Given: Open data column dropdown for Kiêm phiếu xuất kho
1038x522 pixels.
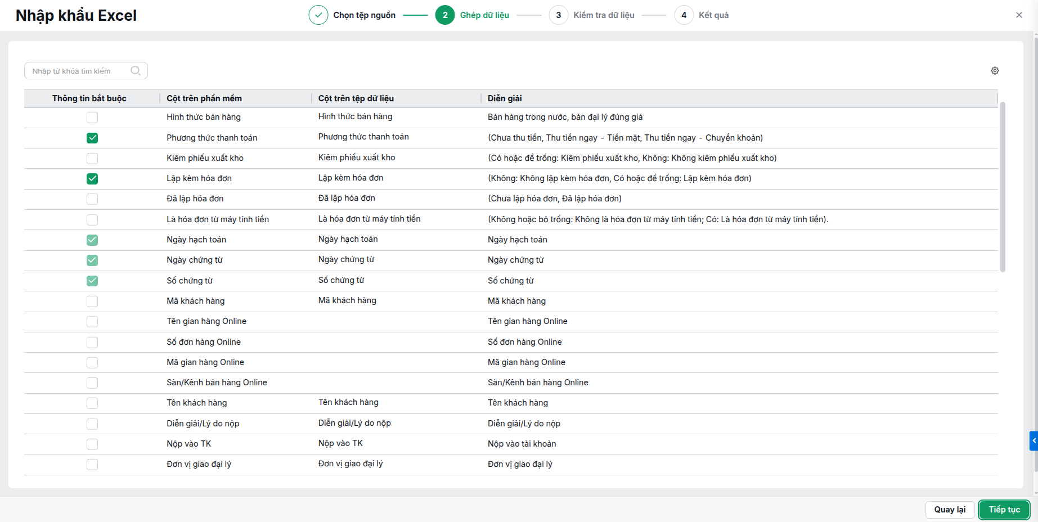Looking at the screenshot, I should (396, 158).
